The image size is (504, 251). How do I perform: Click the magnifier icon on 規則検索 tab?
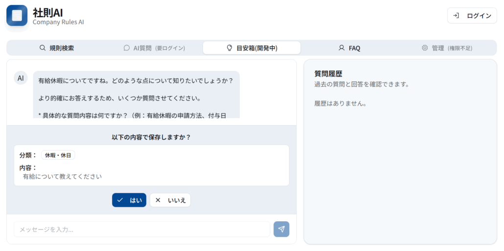click(43, 48)
